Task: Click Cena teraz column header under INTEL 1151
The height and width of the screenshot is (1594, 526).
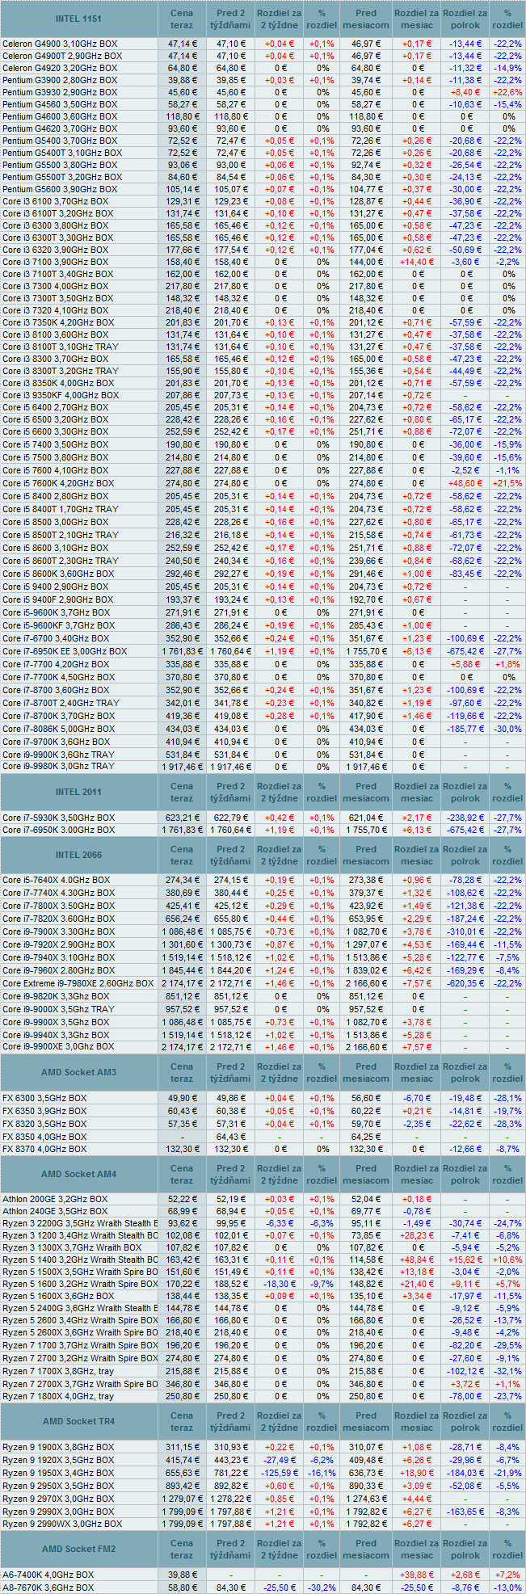Action: [x=182, y=19]
